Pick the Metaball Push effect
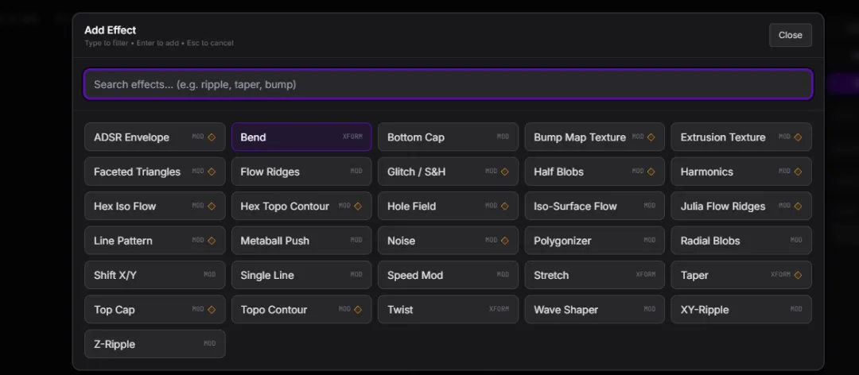The image size is (859, 375). click(301, 241)
